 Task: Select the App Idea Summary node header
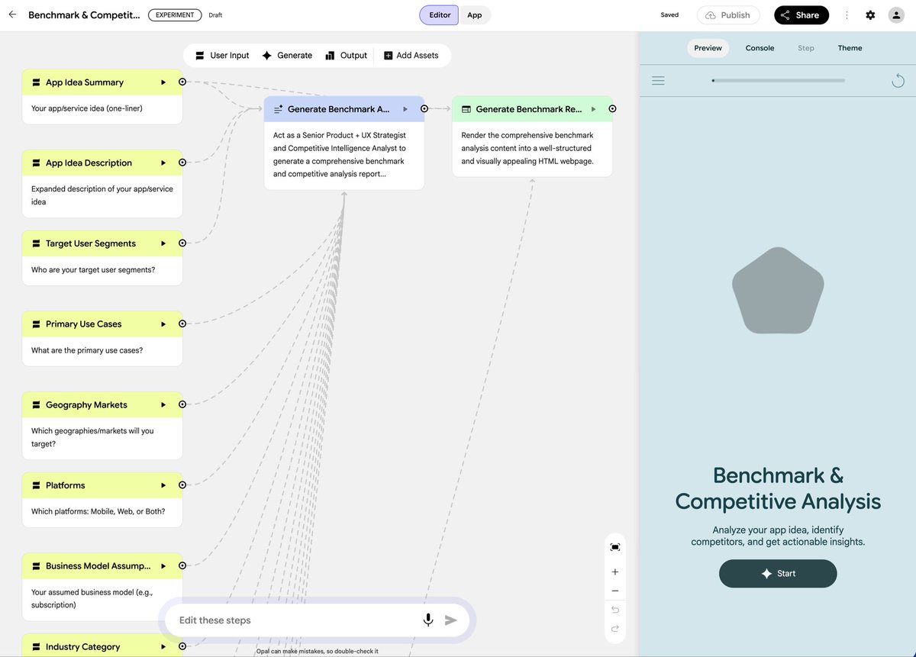pyautogui.click(x=102, y=82)
